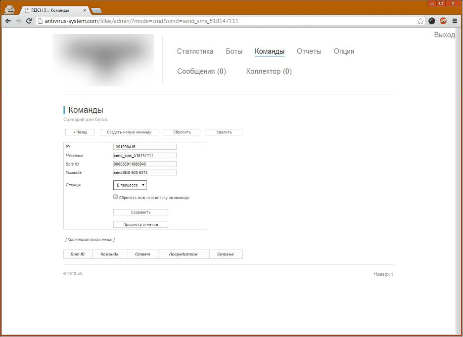Enable Сбросить всю статистику по команде

[115, 197]
